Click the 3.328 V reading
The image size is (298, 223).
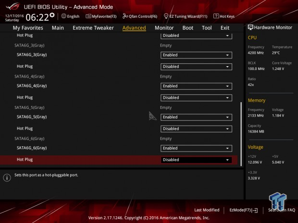254,178
